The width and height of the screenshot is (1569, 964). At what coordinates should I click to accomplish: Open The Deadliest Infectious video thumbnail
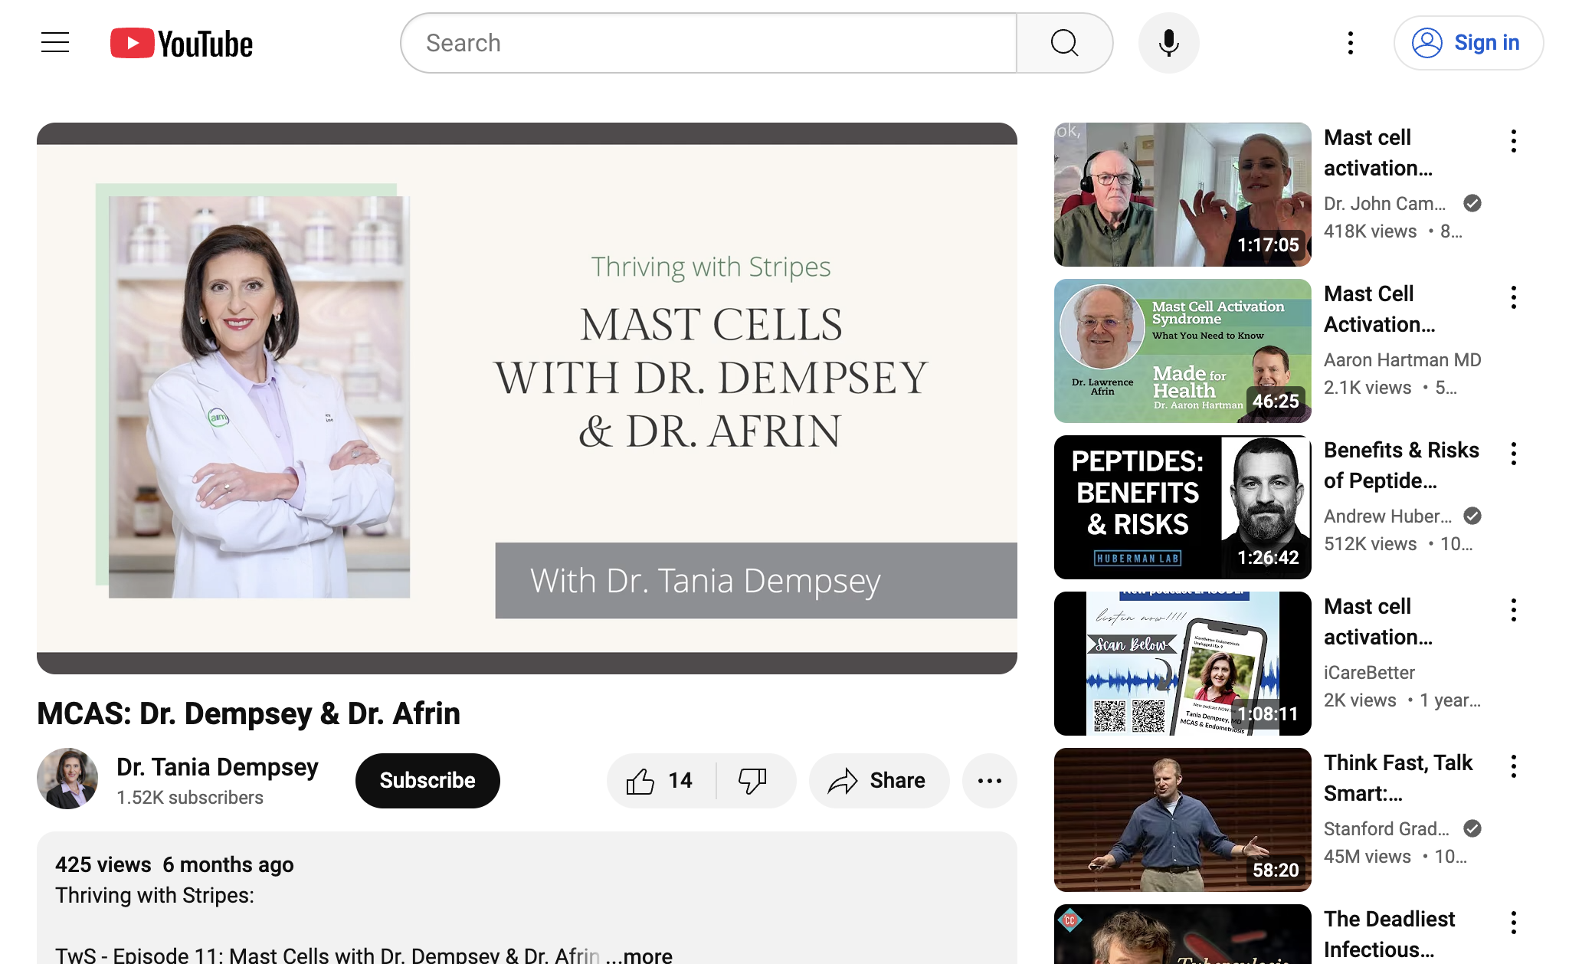pos(1182,934)
